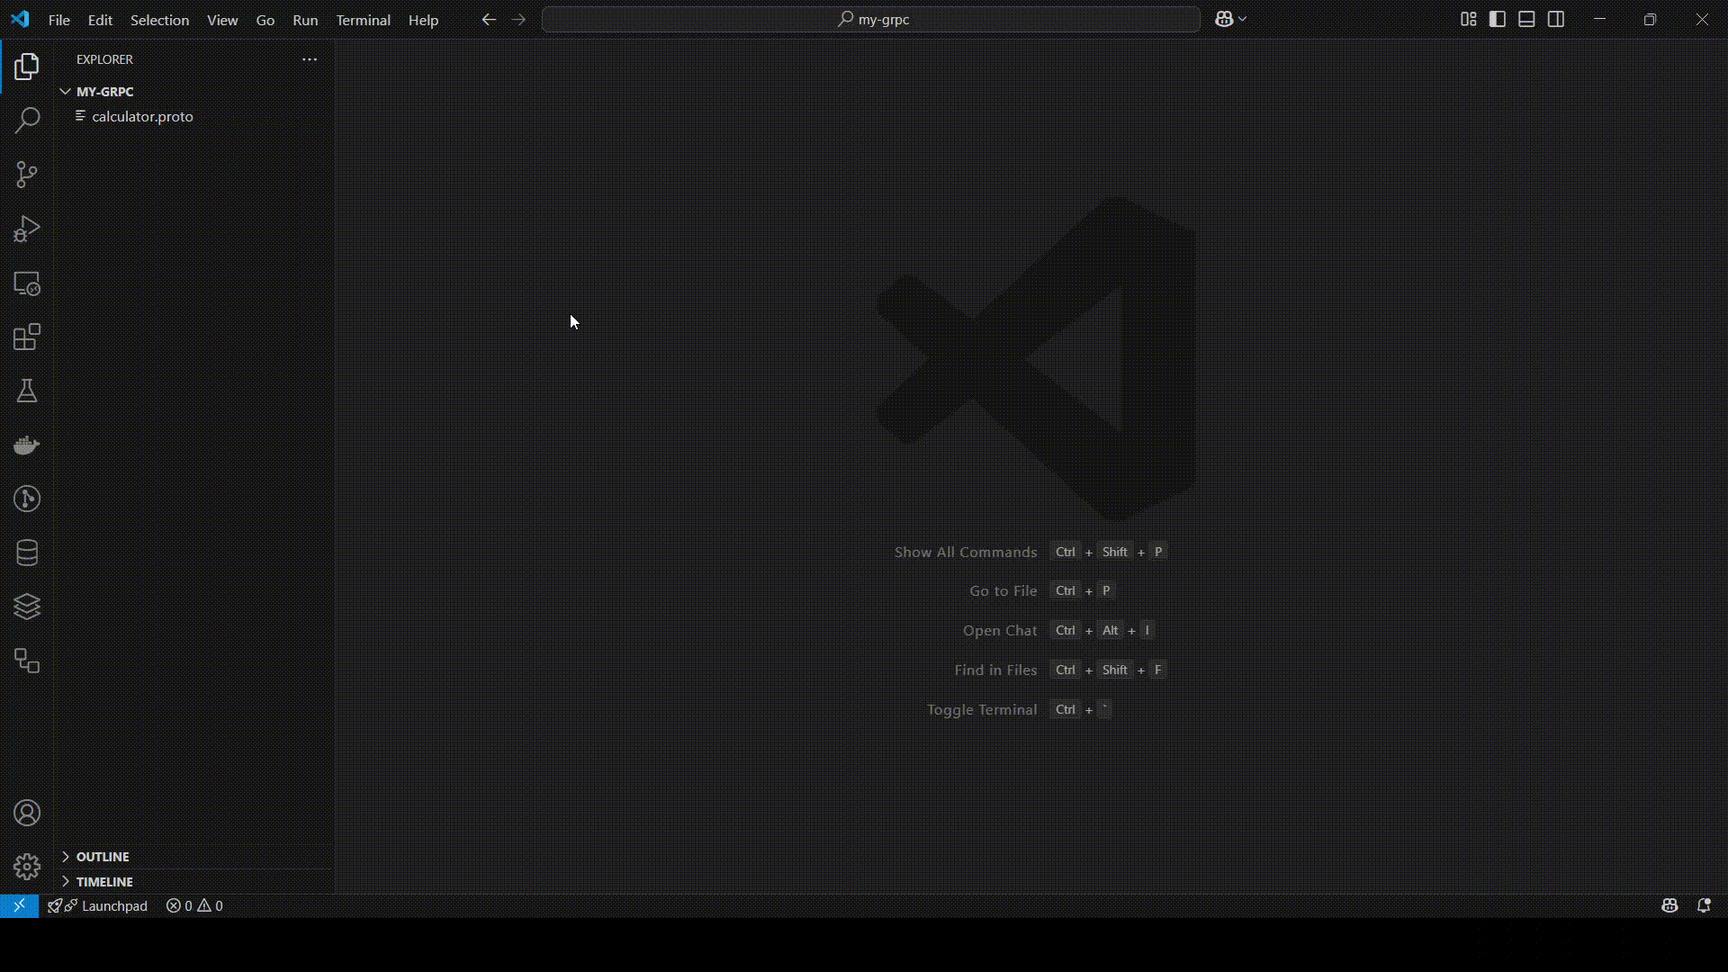Toggle Primary Side Bar visibility
This screenshot has width=1728, height=972.
click(1498, 19)
